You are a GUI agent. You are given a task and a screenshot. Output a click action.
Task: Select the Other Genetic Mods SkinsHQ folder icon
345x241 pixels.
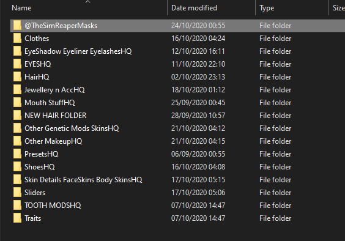(17, 128)
